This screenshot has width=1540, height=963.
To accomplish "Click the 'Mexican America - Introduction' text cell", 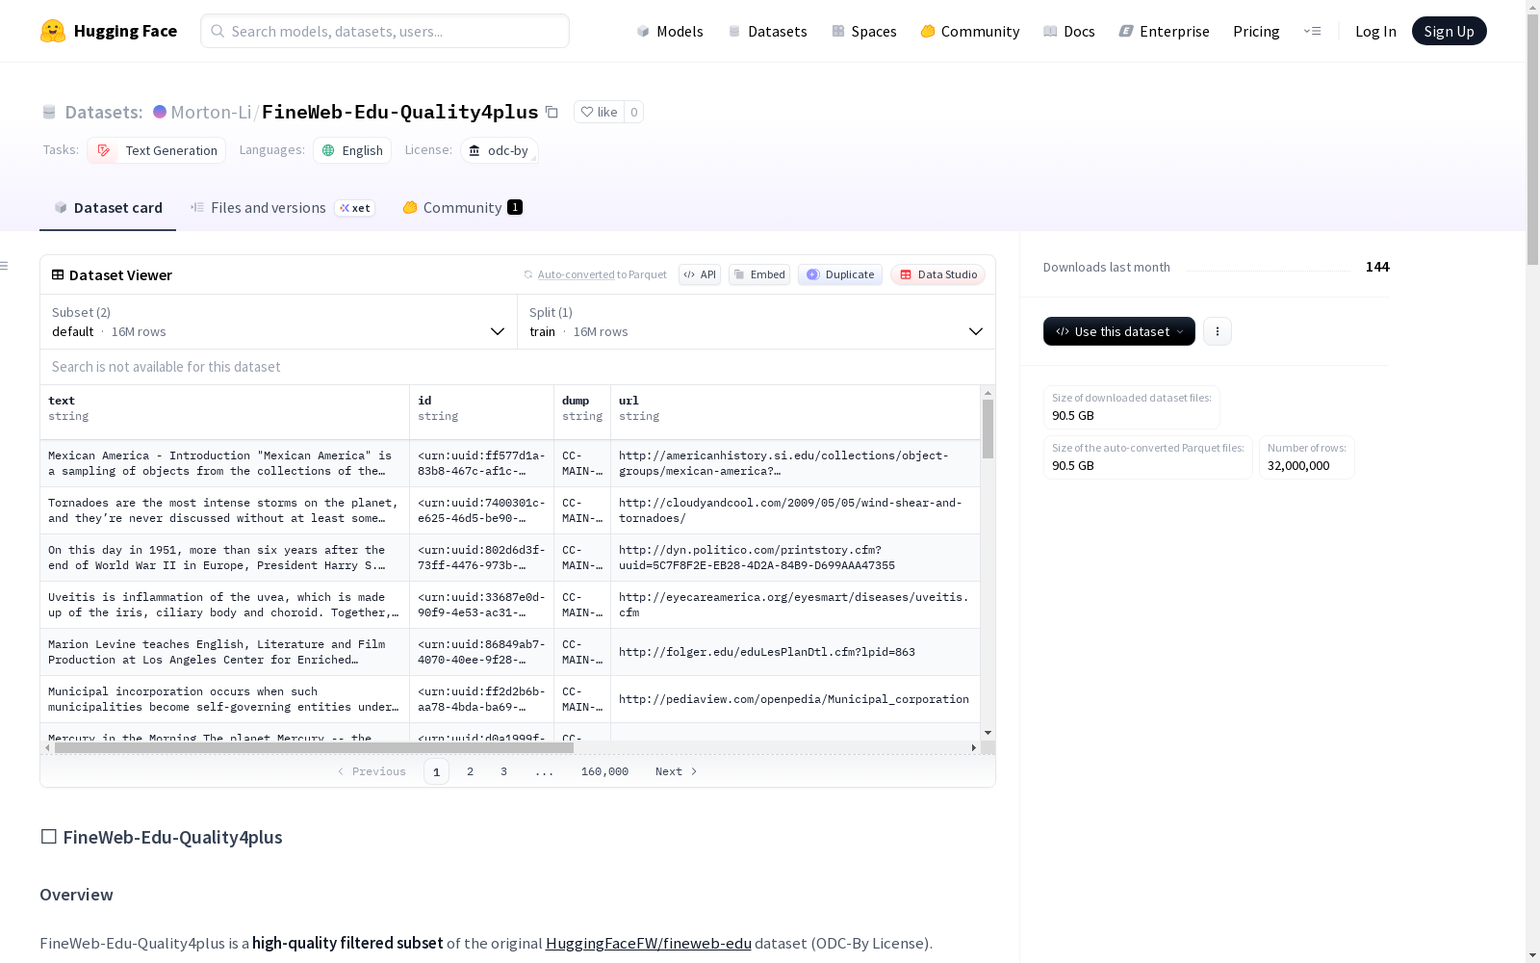I will coord(225,463).
